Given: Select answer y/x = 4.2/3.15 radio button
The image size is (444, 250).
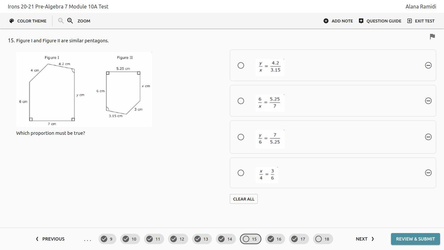Looking at the screenshot, I should click(241, 65).
